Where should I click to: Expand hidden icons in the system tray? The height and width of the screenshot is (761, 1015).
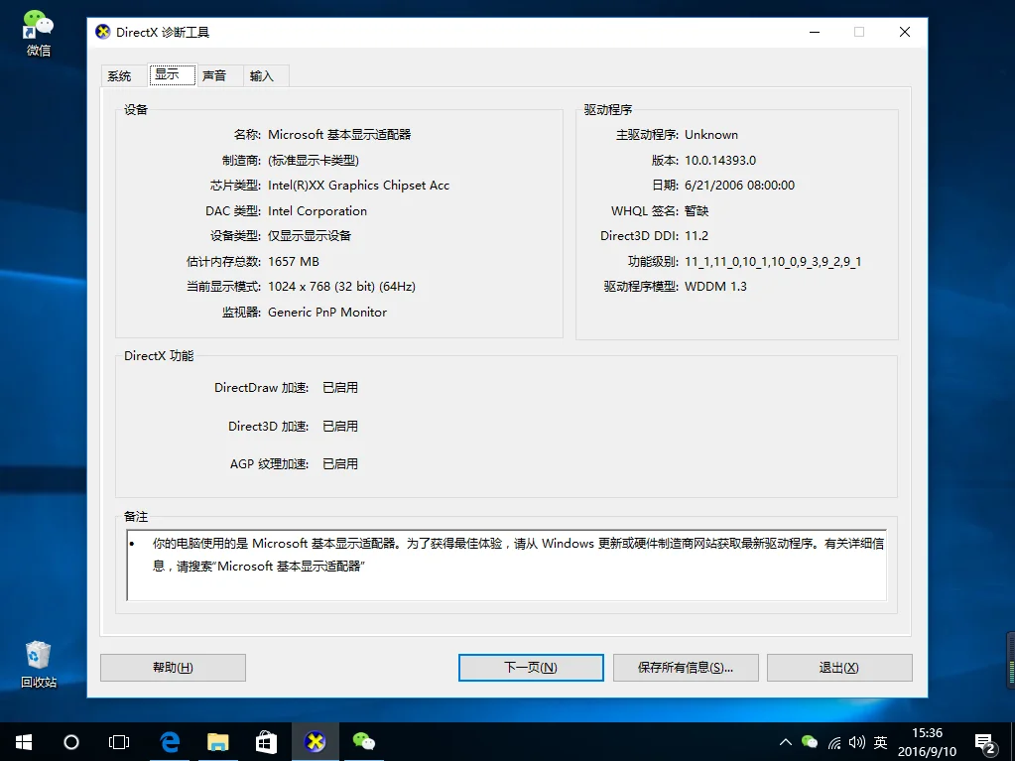[x=785, y=741]
